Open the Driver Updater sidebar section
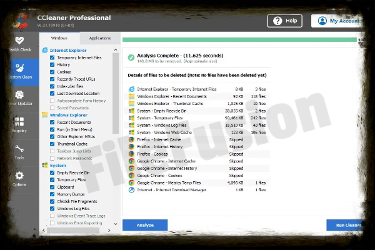The width and height of the screenshot is (375, 250). [20, 99]
